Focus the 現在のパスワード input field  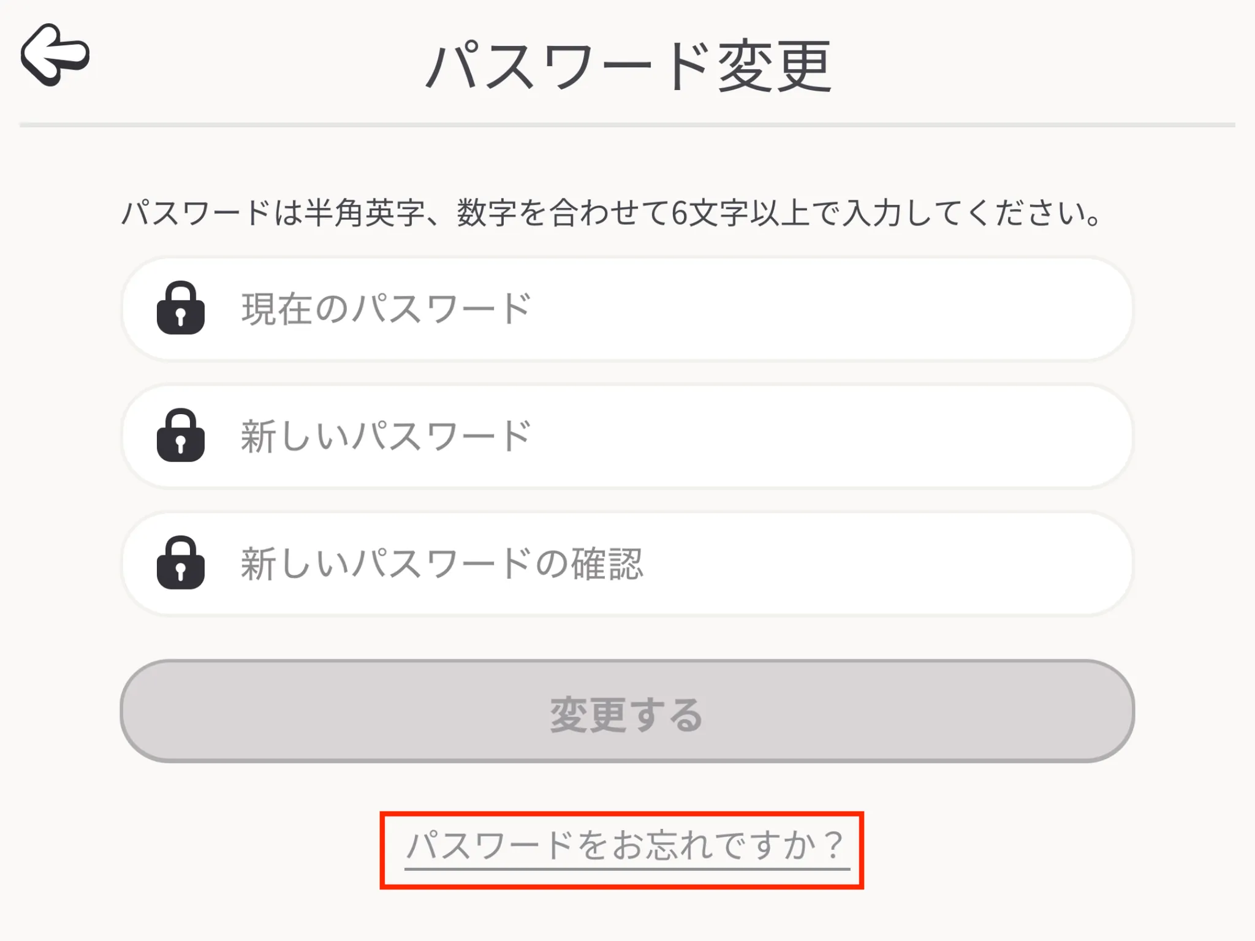627,308
